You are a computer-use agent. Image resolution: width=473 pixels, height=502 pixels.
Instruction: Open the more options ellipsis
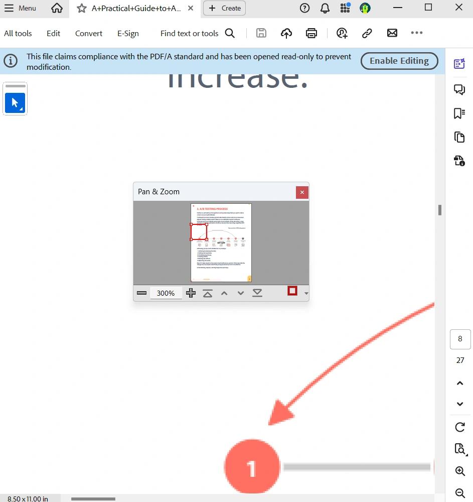point(417,33)
